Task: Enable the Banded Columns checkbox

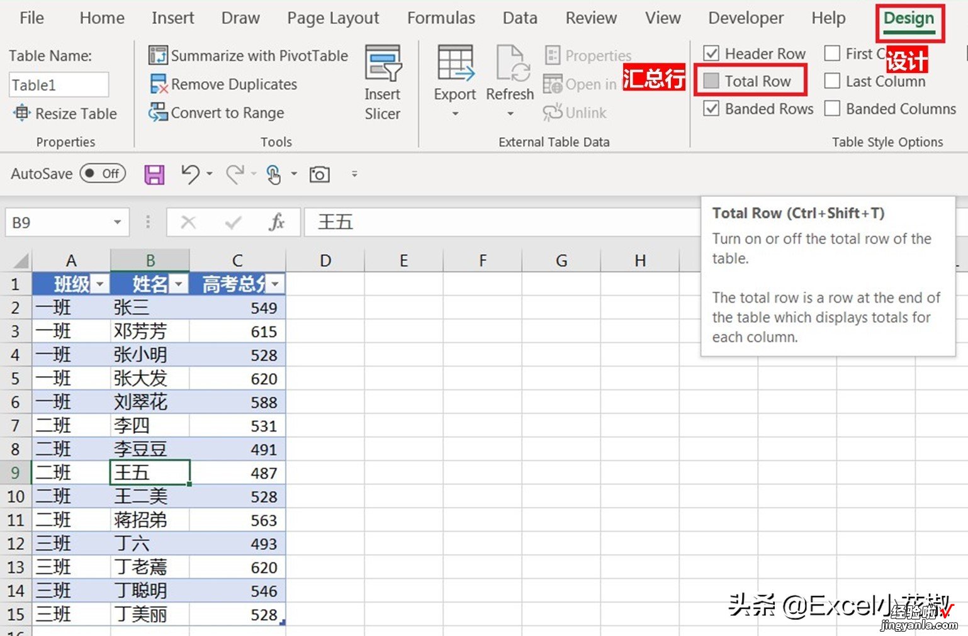Action: tap(832, 108)
